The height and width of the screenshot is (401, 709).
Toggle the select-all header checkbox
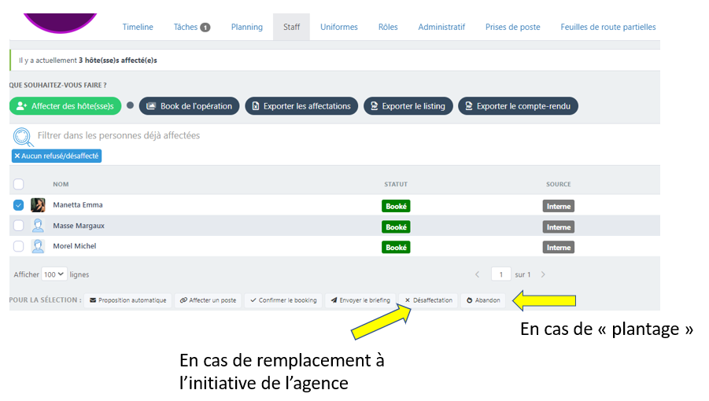point(19,185)
